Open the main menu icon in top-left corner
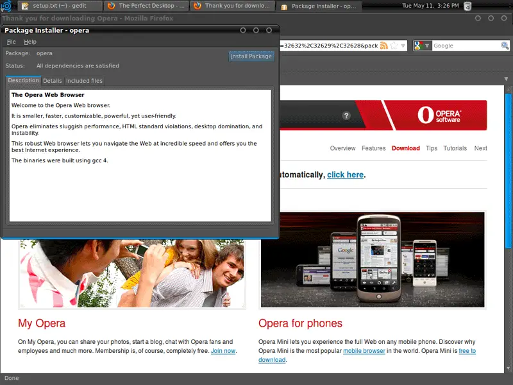Image resolution: width=513 pixels, height=385 pixels. click(x=6, y=6)
